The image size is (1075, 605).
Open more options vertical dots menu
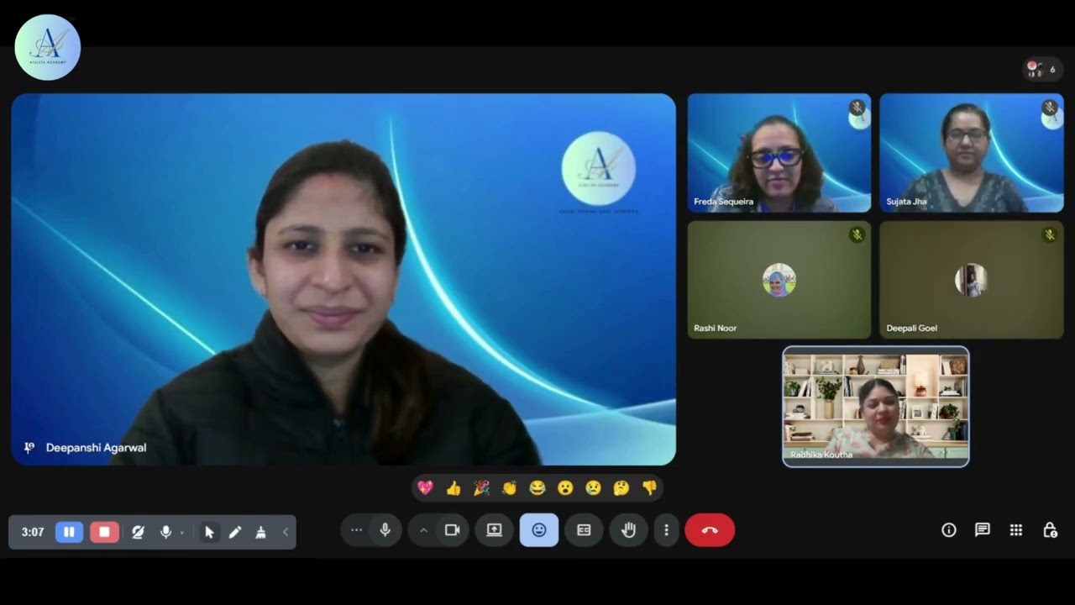click(666, 530)
